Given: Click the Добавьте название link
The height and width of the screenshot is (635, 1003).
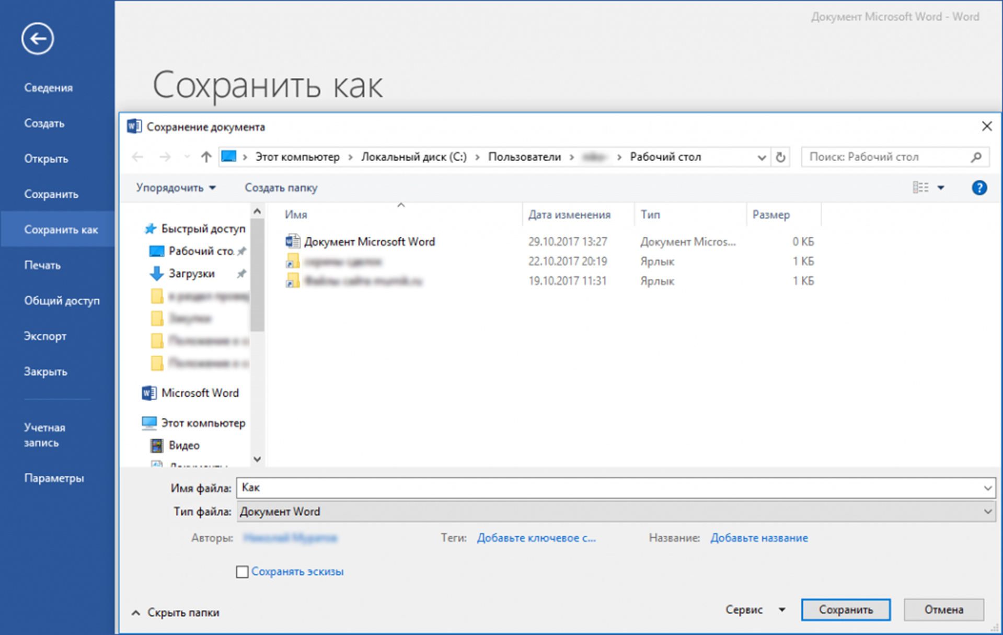Looking at the screenshot, I should pyautogui.click(x=759, y=538).
